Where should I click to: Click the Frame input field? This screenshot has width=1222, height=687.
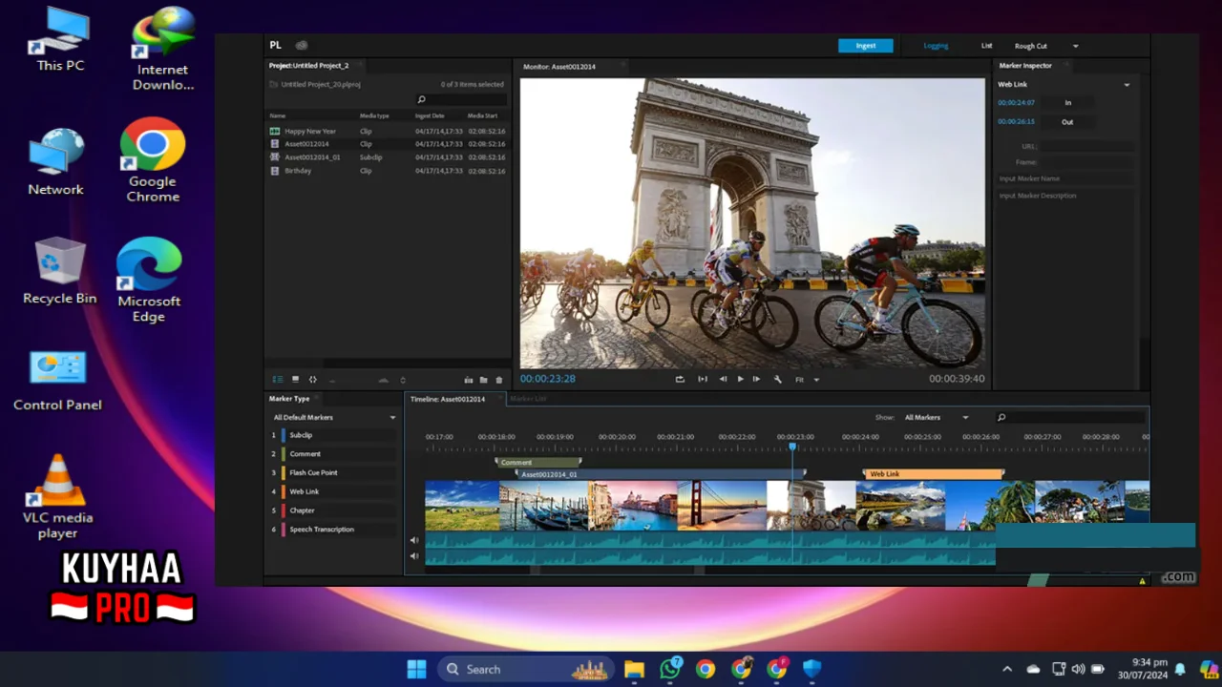click(1087, 162)
